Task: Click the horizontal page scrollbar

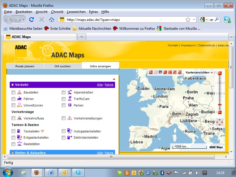Action: coord(111,157)
